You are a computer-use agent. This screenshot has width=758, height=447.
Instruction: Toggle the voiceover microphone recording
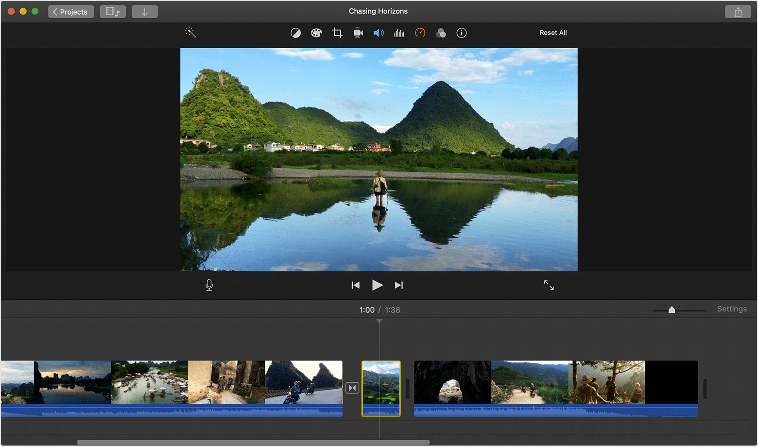click(209, 285)
